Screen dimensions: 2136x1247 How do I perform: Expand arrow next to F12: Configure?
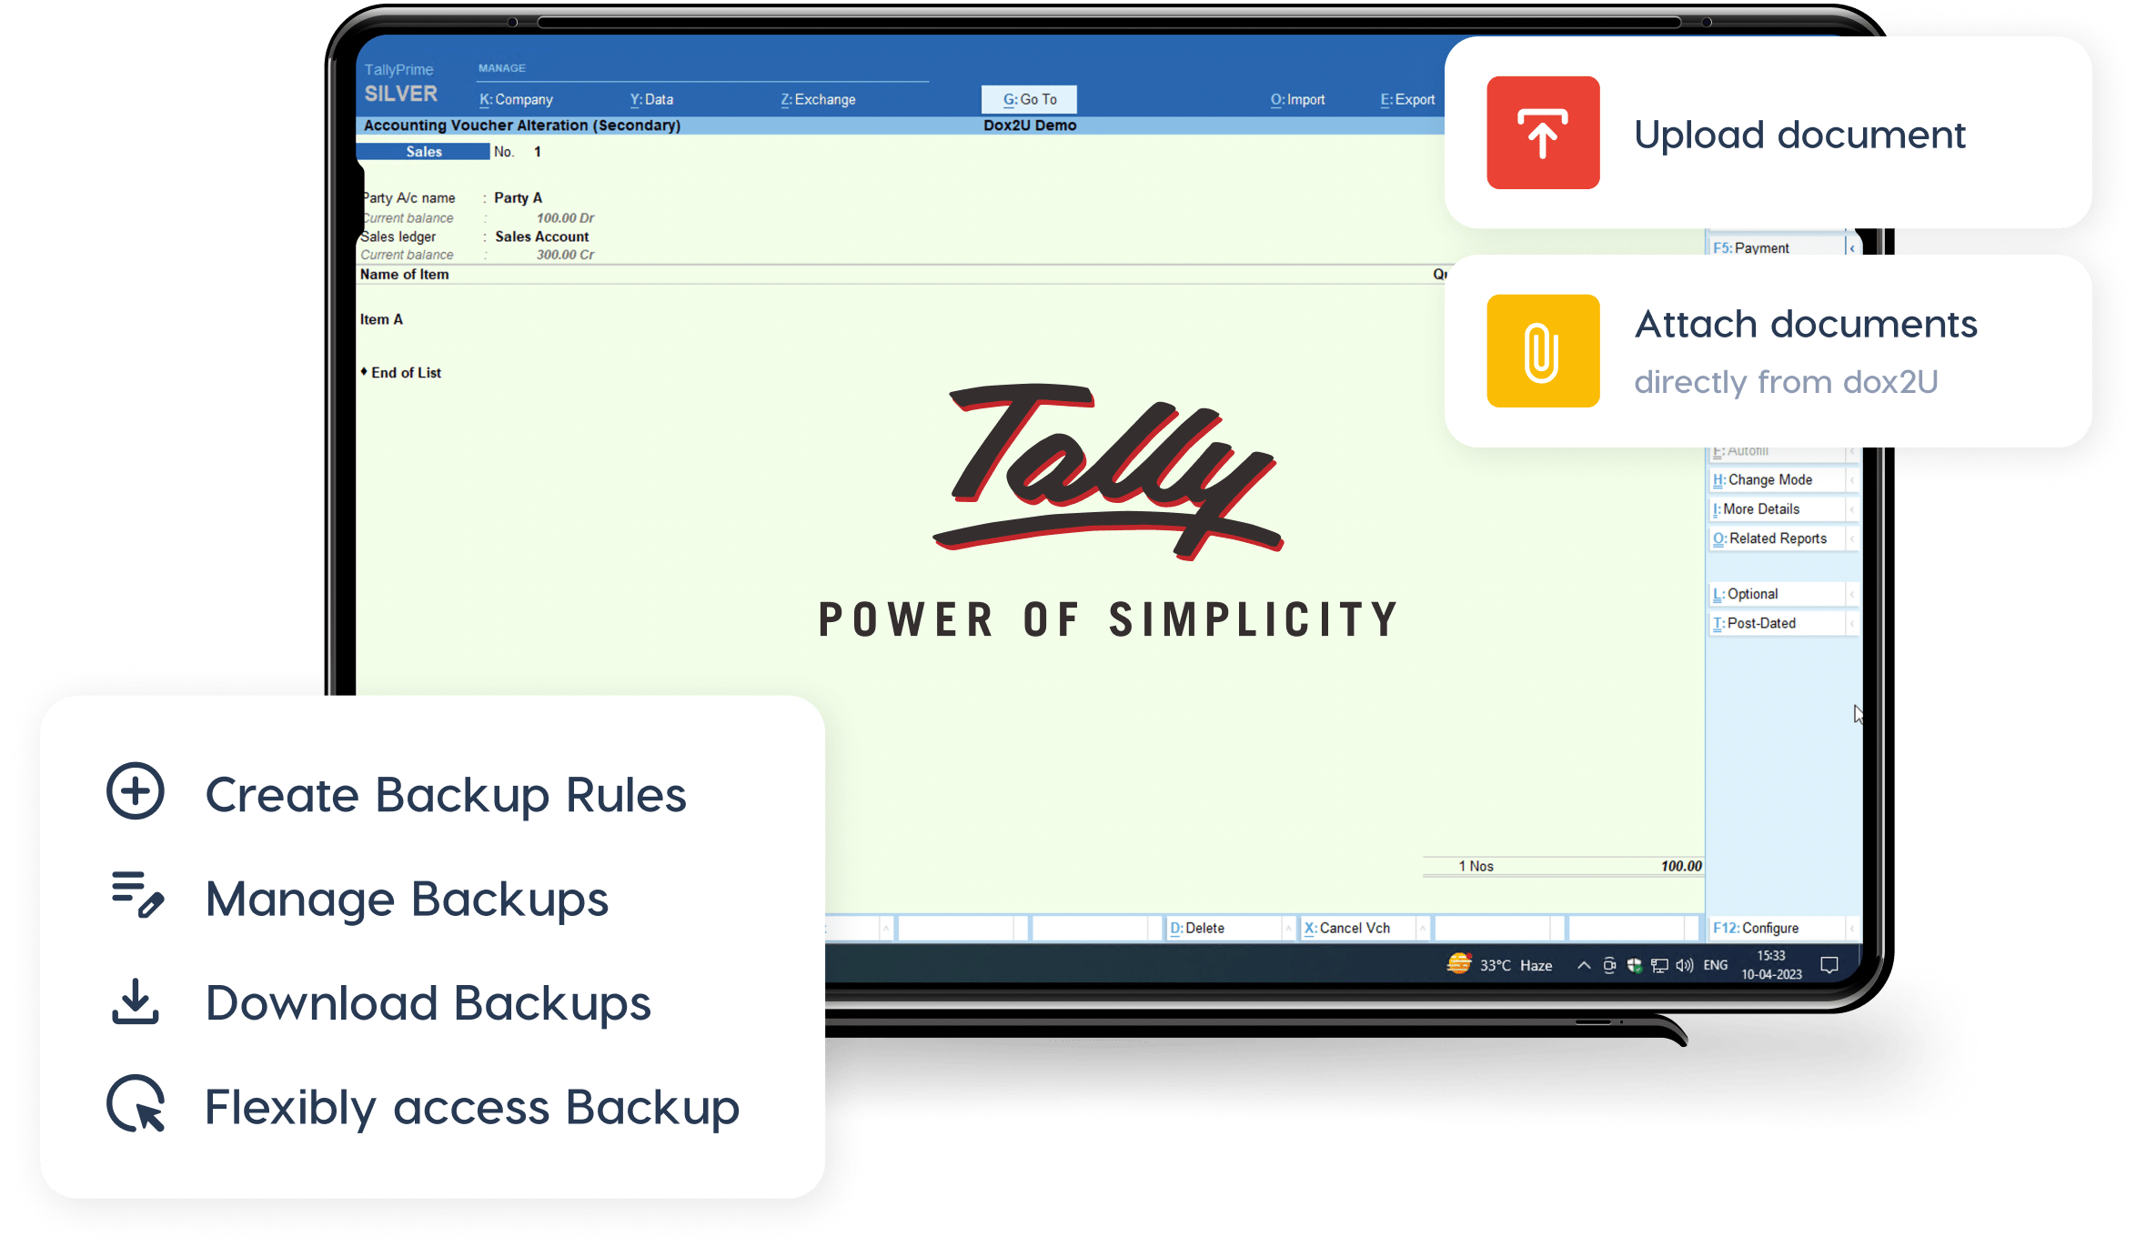click(x=1851, y=928)
